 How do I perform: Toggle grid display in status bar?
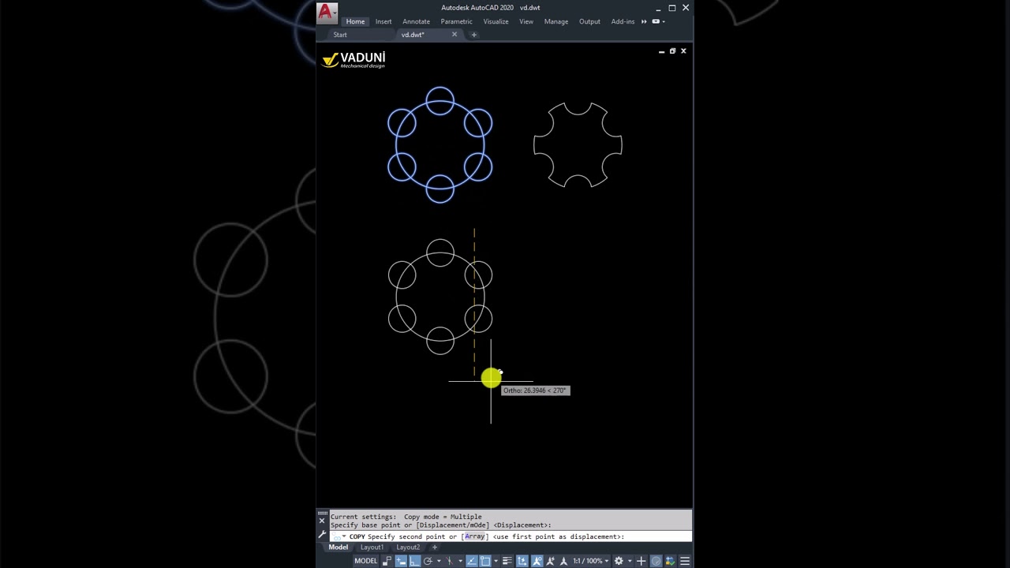(387, 561)
